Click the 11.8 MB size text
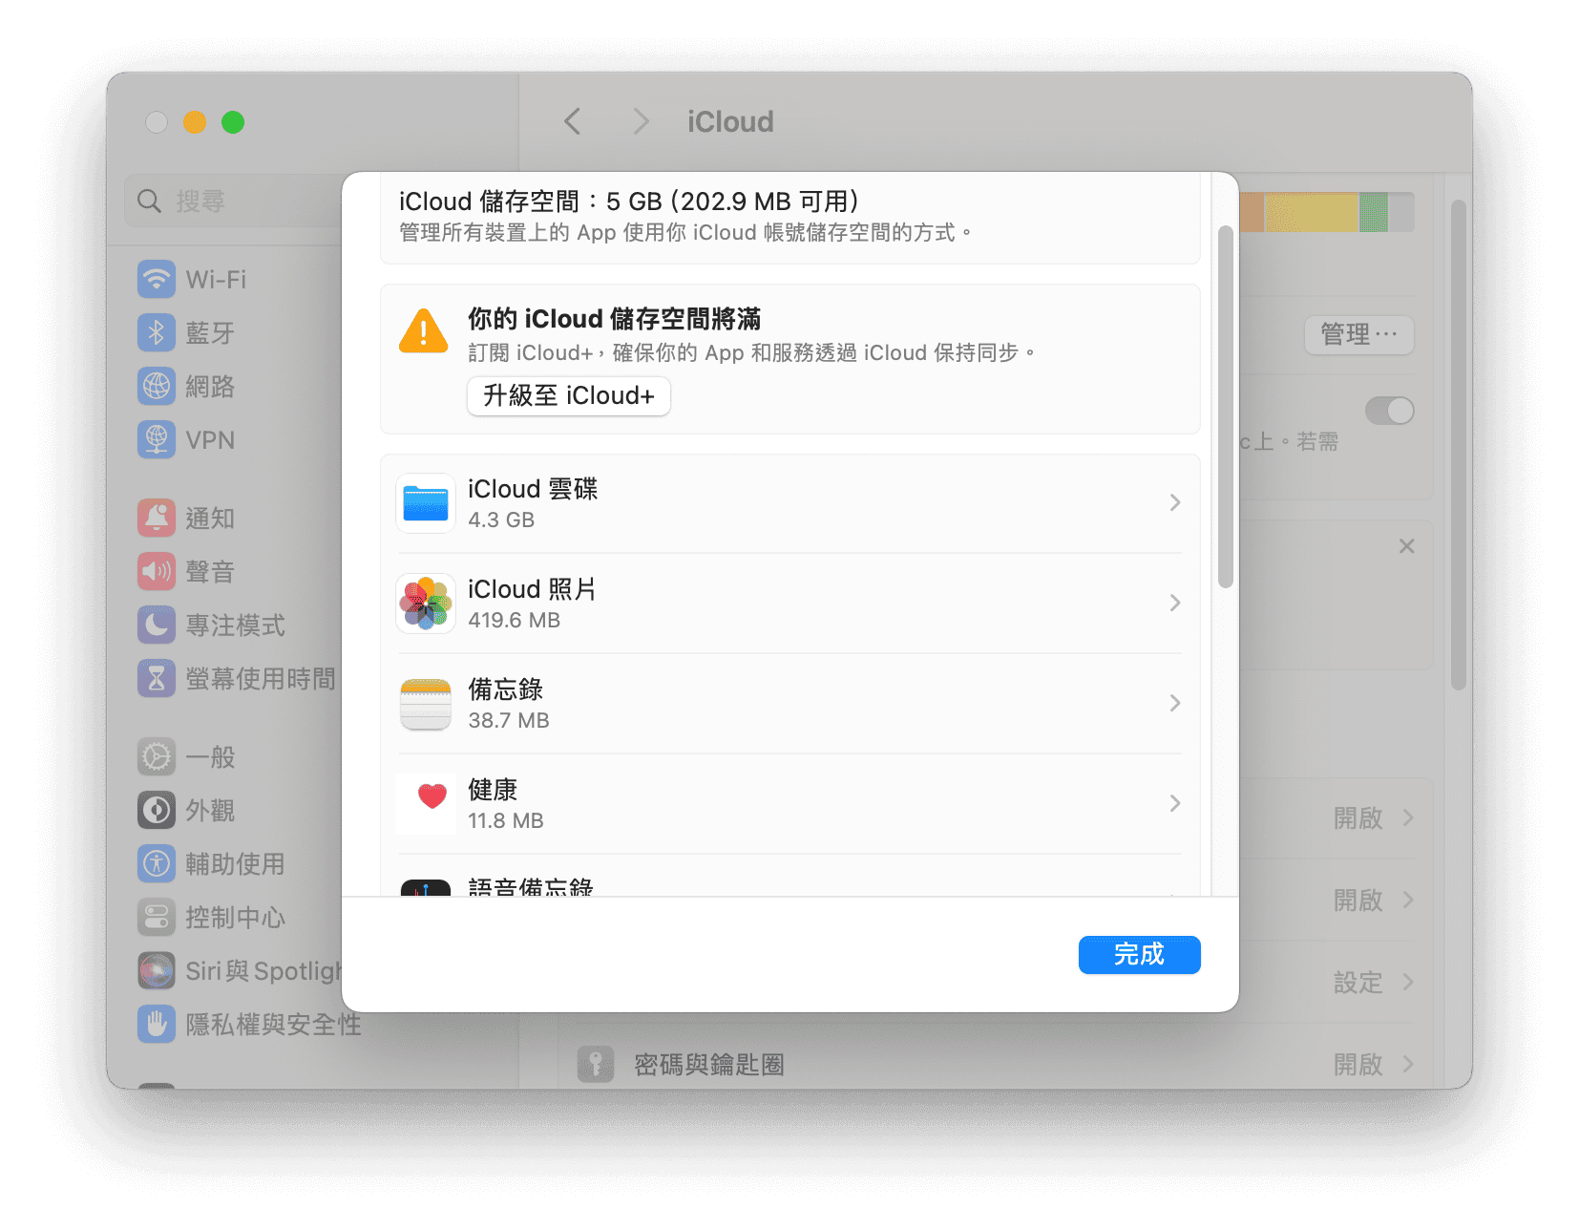1579x1230 pixels. (x=505, y=820)
